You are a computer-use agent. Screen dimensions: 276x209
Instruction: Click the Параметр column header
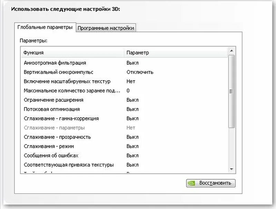176,53
